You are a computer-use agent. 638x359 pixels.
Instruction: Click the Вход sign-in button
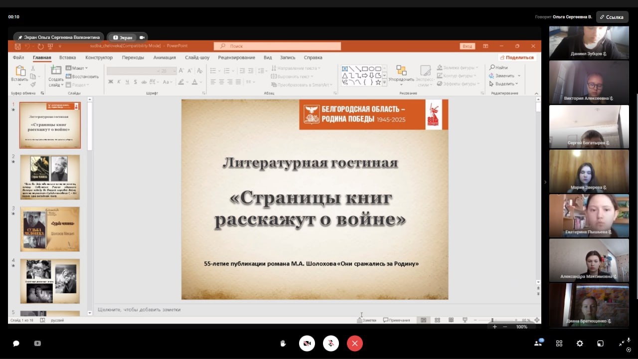[467, 46]
